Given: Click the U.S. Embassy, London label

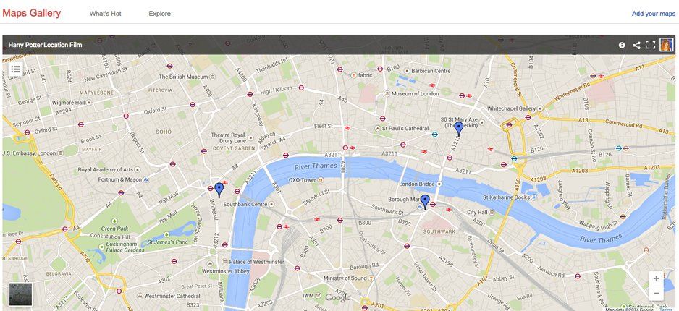Looking at the screenshot, I should 29,153.
